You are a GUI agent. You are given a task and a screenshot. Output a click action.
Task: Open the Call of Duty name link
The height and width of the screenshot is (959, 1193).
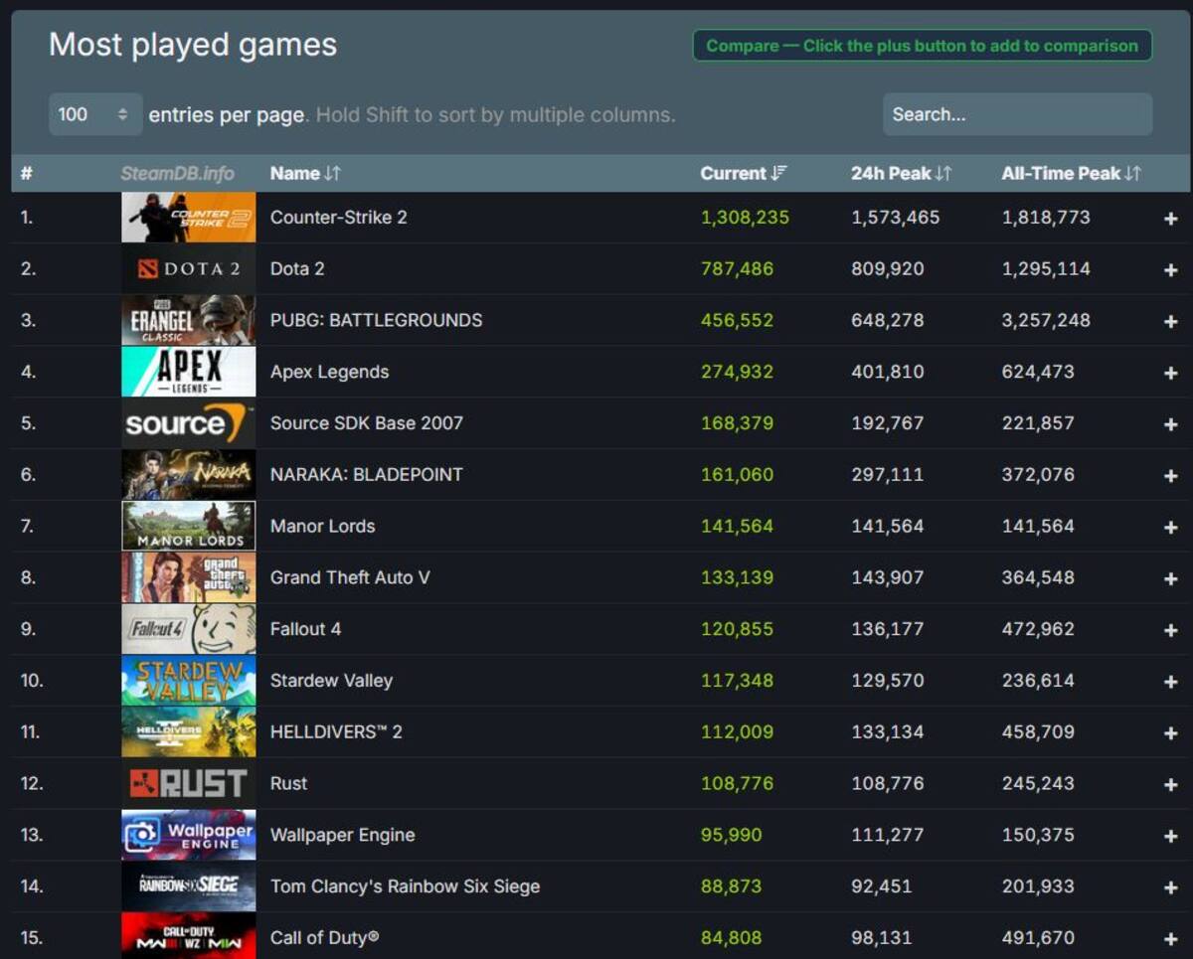pyautogui.click(x=324, y=937)
